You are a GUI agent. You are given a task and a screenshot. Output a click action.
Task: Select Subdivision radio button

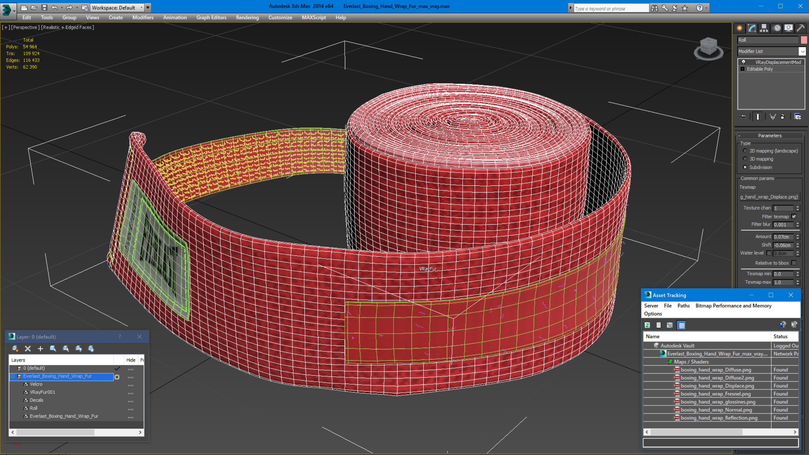pyautogui.click(x=745, y=167)
